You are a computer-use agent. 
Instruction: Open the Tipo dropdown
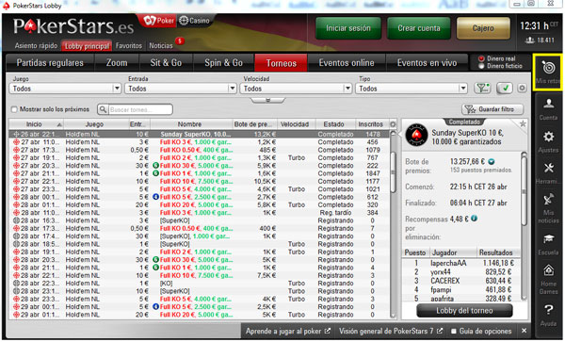point(412,89)
